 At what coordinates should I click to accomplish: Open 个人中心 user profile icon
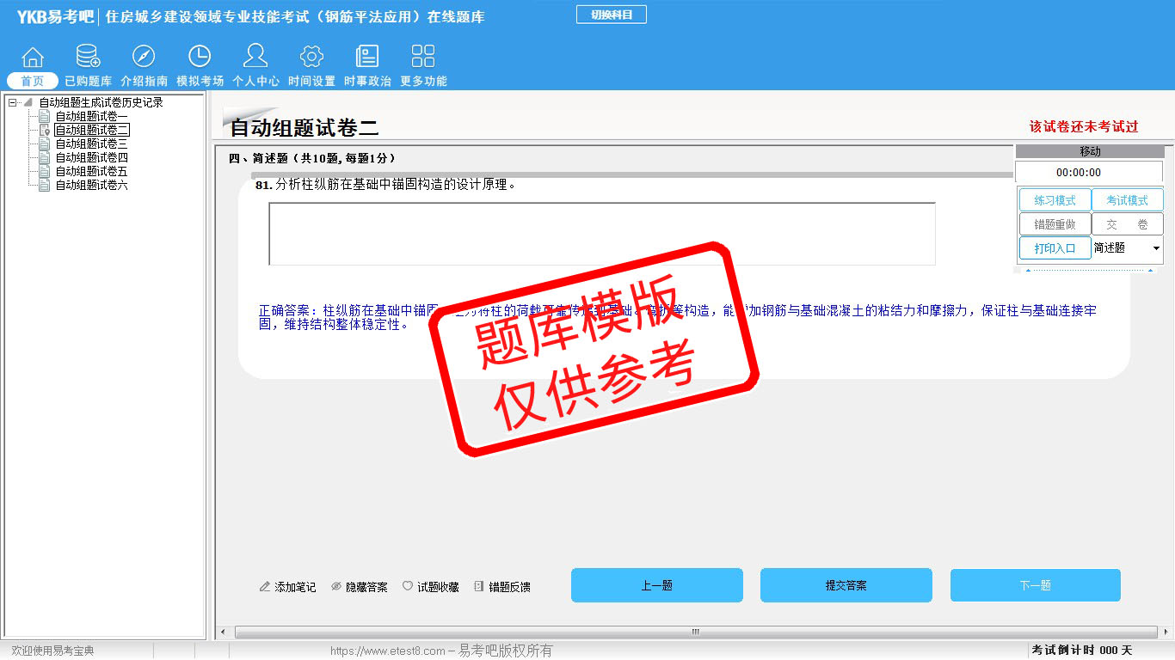(x=255, y=58)
